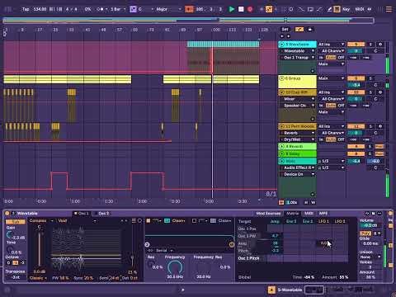The image size is (396, 297).
Task: Select the Main track header
Action: pyautogui.click(x=297, y=161)
